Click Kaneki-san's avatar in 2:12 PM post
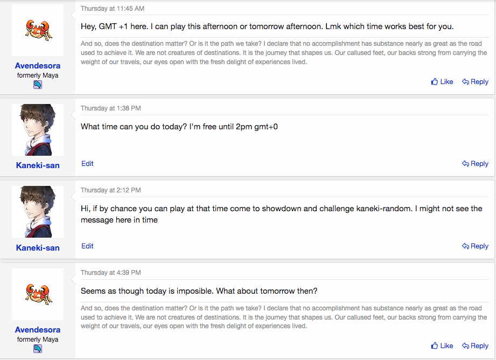The image size is (496, 360). [38, 212]
